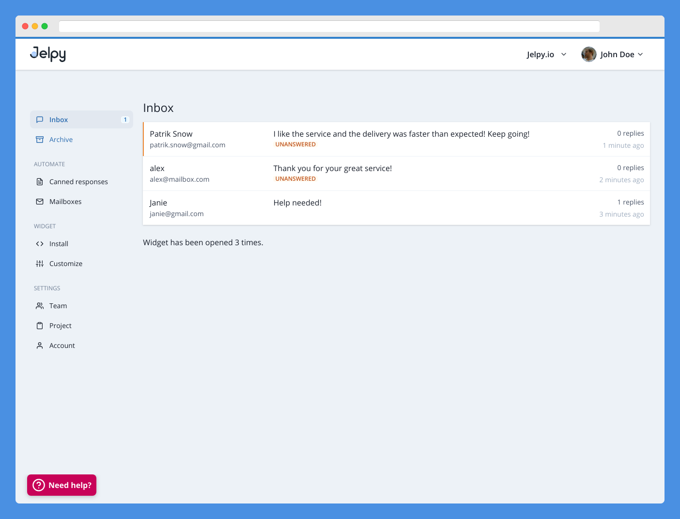The width and height of the screenshot is (680, 519).
Task: Open the message from alex
Action: (396, 173)
